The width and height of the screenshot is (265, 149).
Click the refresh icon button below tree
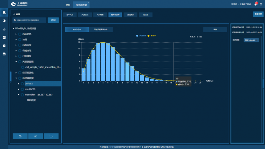51,136
